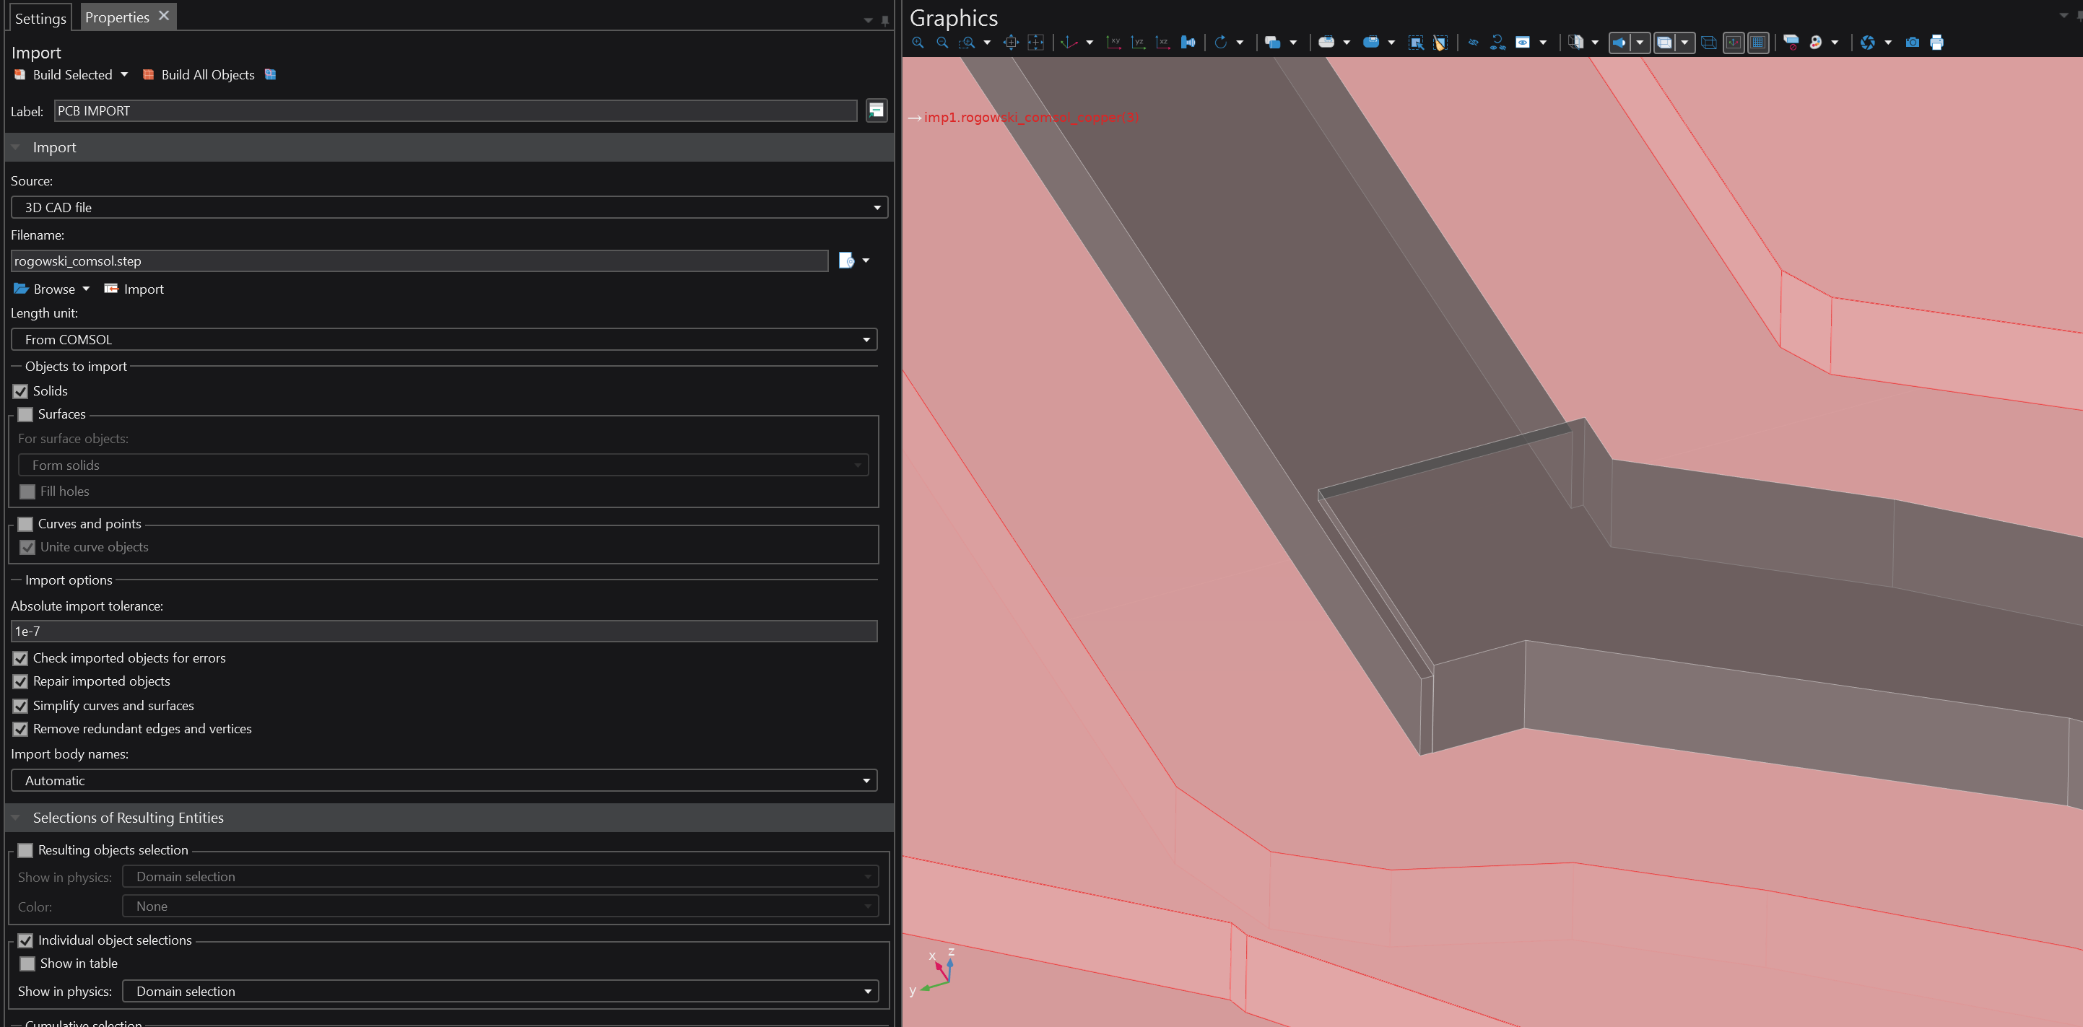Viewport: 2083px width, 1027px height.
Task: Click the Absolute import tolerance field
Action: 443,632
